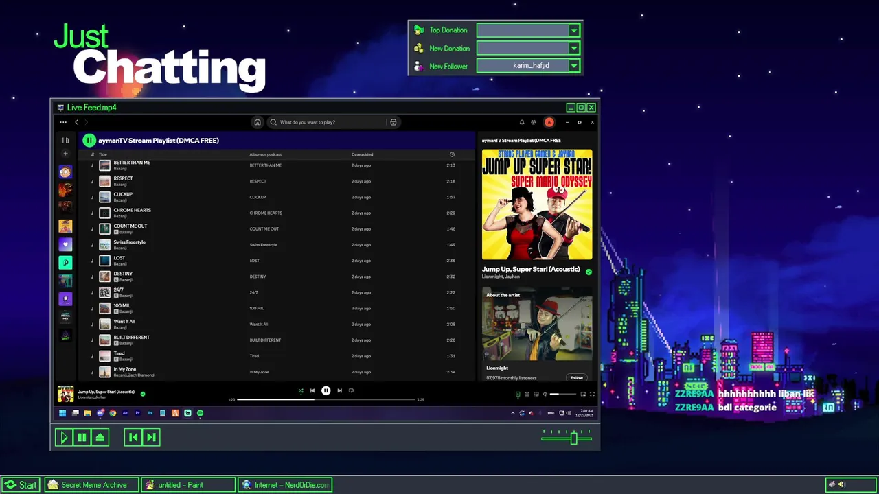This screenshot has width=879, height=494.
Task: Click the overlay skip-forward button
Action: coord(151,437)
